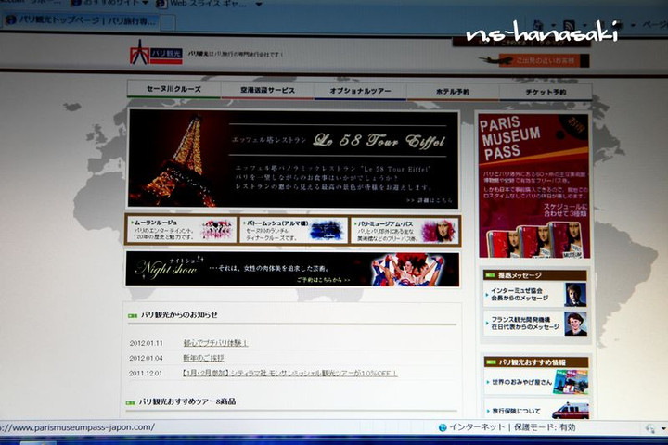Viewport: 668px width, 445px height.
Task: Click the orange airplane button in the header
Action: point(545,61)
